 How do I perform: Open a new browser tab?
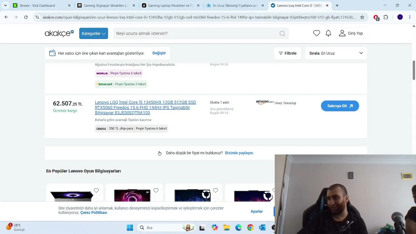337,6
